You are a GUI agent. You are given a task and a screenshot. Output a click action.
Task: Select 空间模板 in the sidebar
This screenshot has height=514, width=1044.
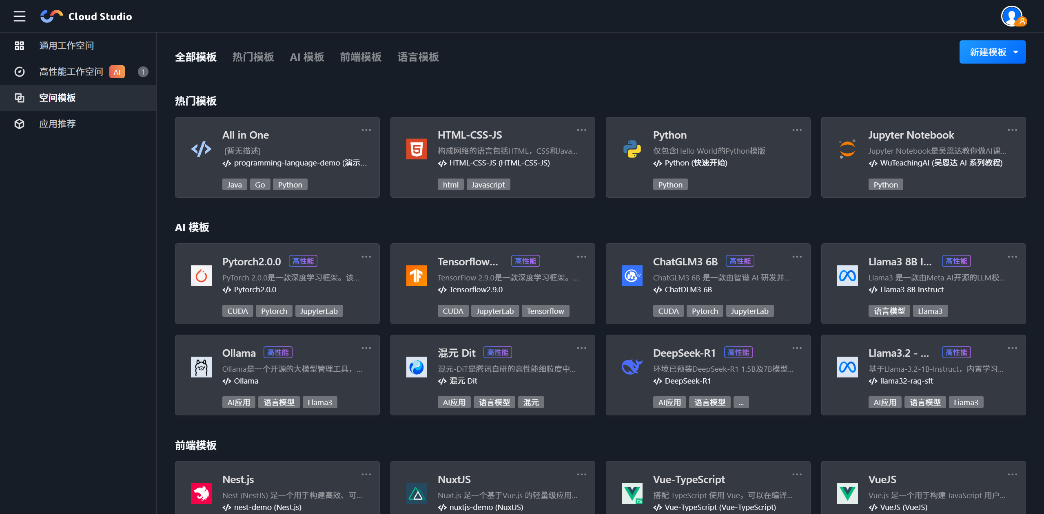[x=78, y=98]
